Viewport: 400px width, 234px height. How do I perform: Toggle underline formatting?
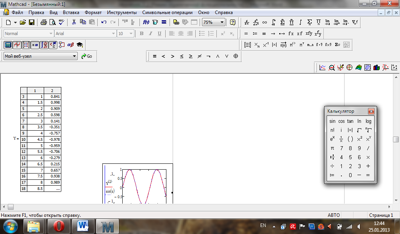pyautogui.click(x=159, y=34)
